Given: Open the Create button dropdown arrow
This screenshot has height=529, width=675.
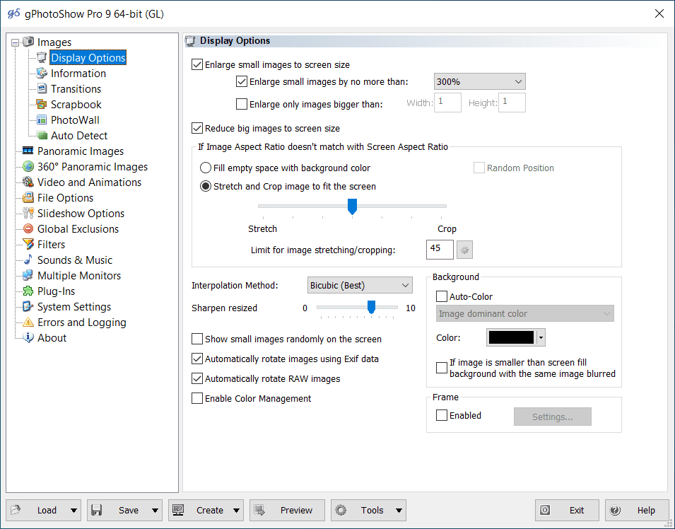Looking at the screenshot, I should pos(236,511).
